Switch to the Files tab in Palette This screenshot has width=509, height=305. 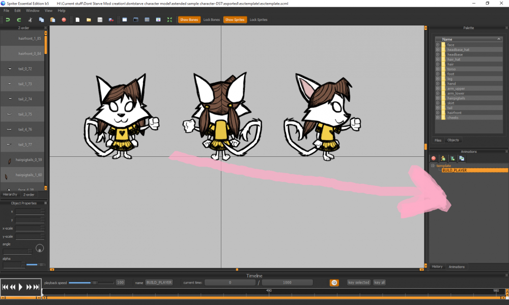[438, 141]
